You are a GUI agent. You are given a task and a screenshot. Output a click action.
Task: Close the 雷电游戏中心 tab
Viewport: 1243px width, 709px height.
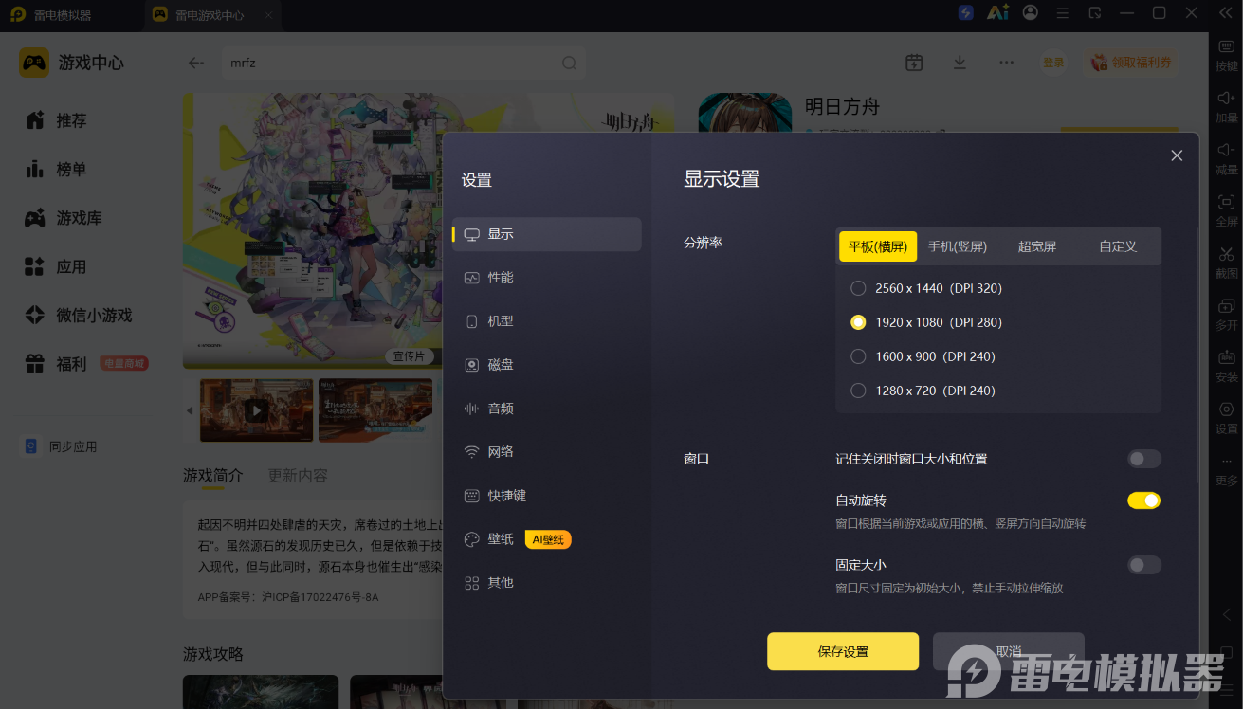point(268,15)
